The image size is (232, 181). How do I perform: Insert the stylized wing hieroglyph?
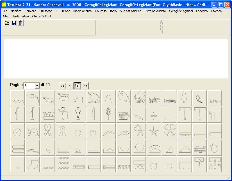pos(78,98)
